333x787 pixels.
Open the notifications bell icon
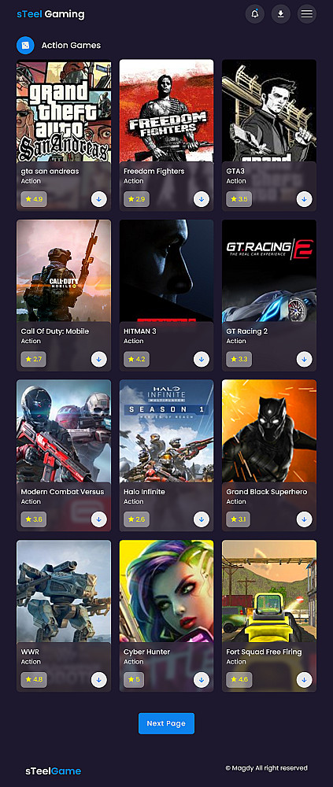tap(254, 14)
